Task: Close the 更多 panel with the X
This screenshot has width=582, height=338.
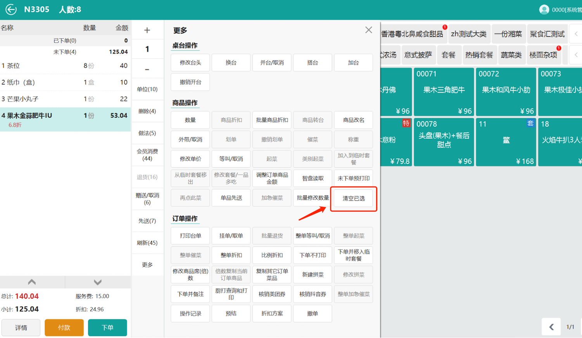Action: coord(368,30)
